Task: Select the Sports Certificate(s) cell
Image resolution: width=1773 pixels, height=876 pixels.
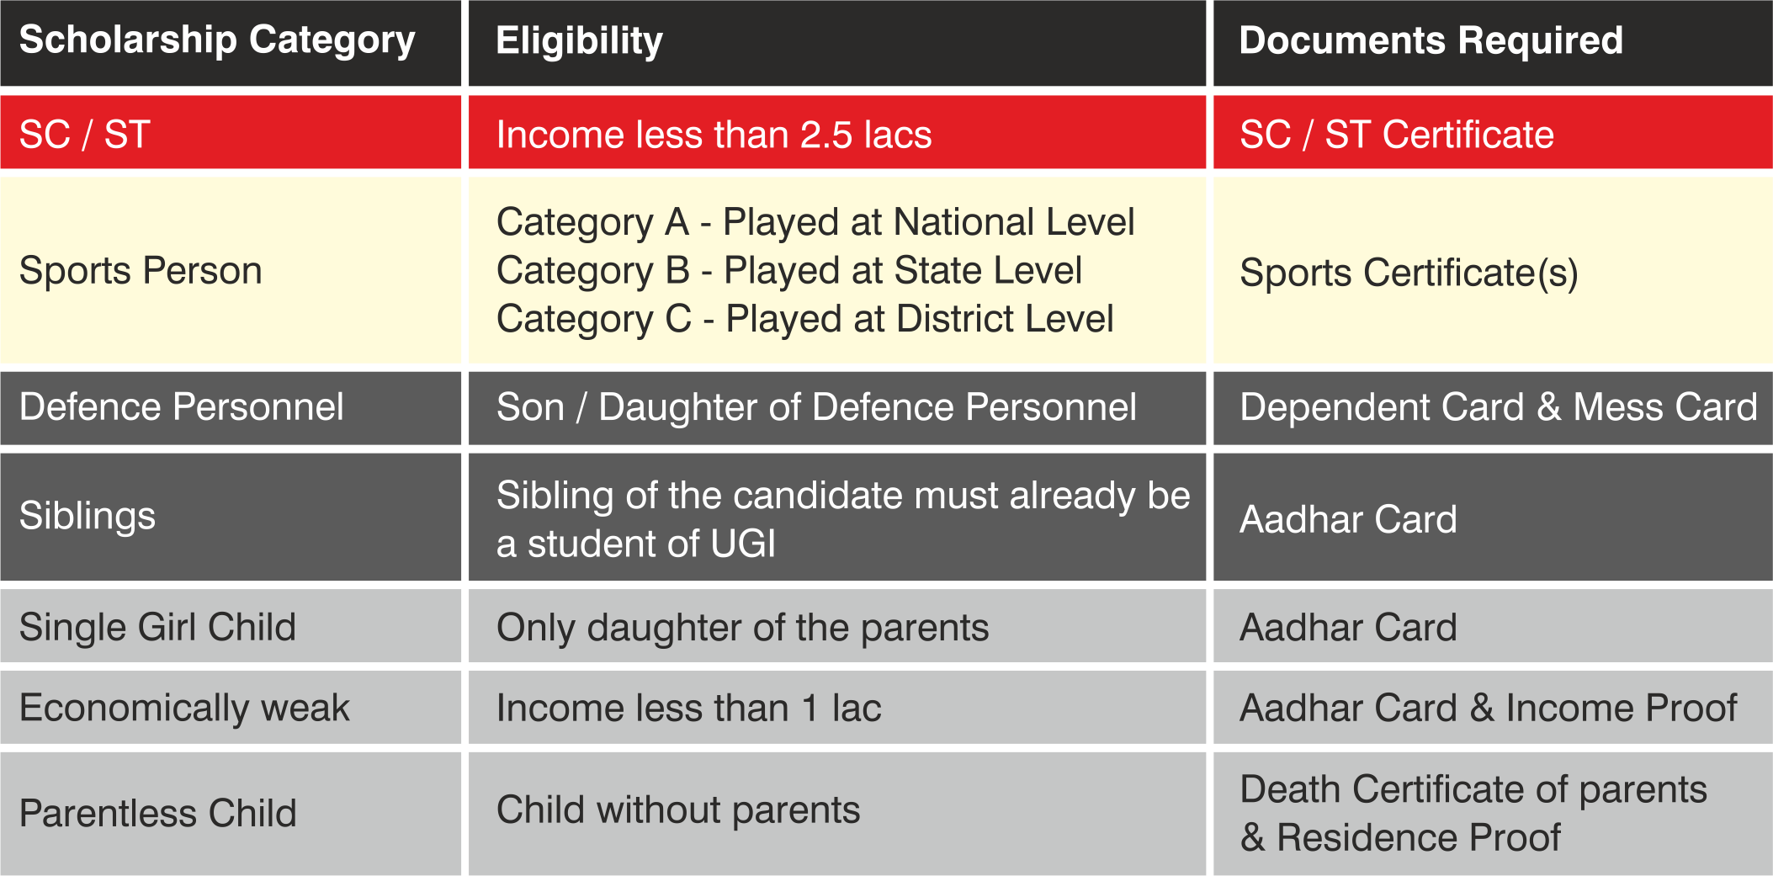Action: (x=1493, y=270)
